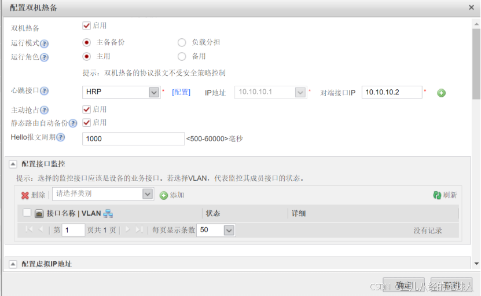The height and width of the screenshot is (296, 481).
Task: Collapse the 配置虚拟IP地址 section
Action: tap(13, 264)
